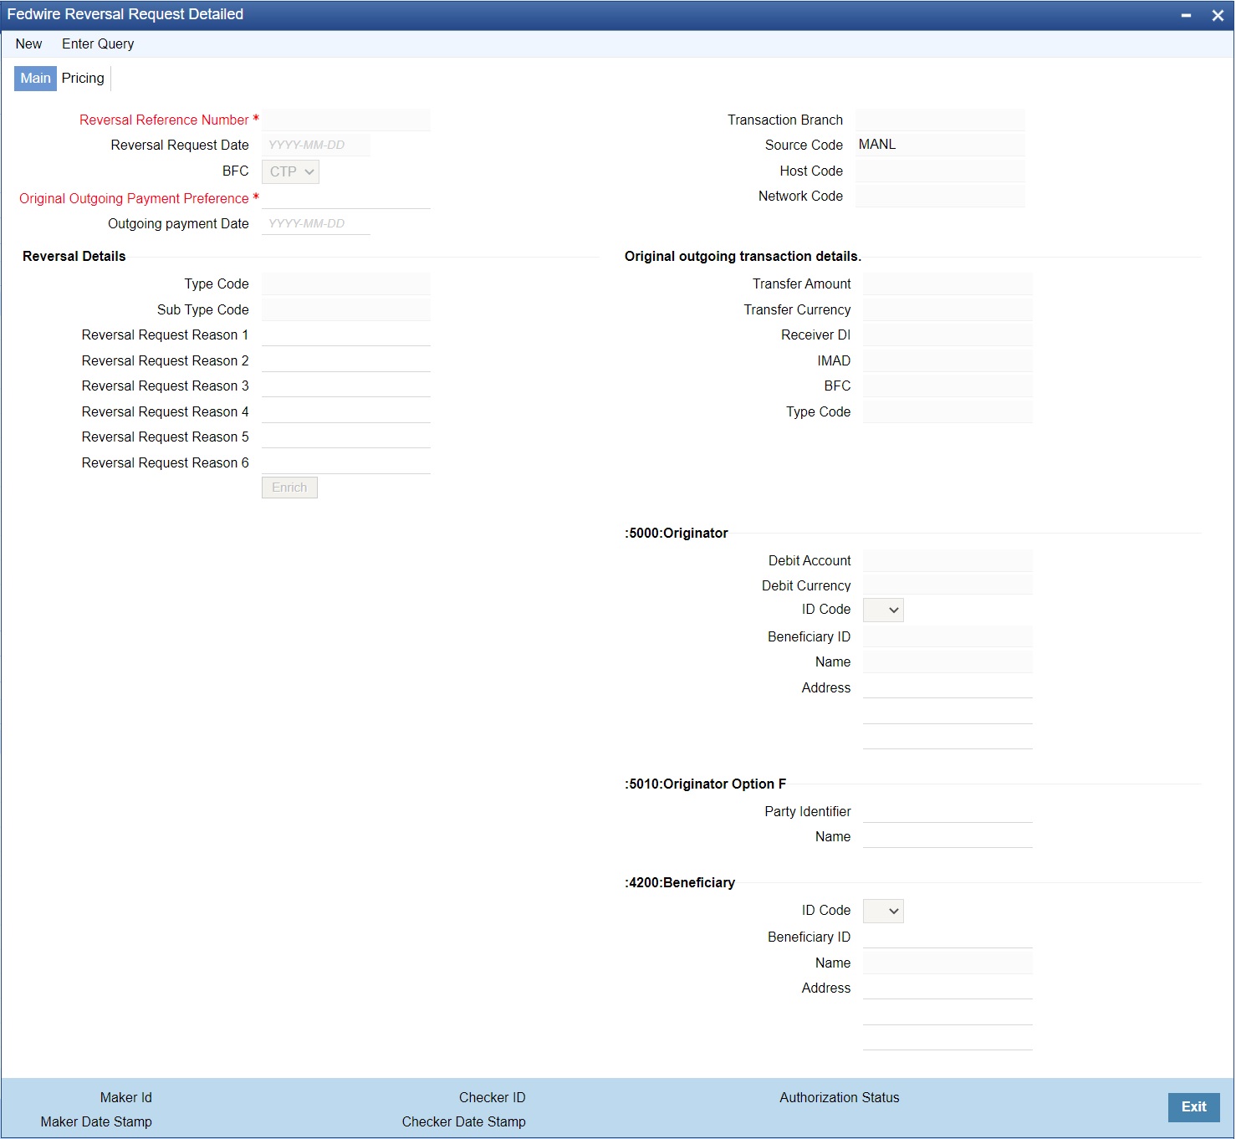Expand the Originator ID Code dropdown
1236x1139 pixels.
click(883, 610)
